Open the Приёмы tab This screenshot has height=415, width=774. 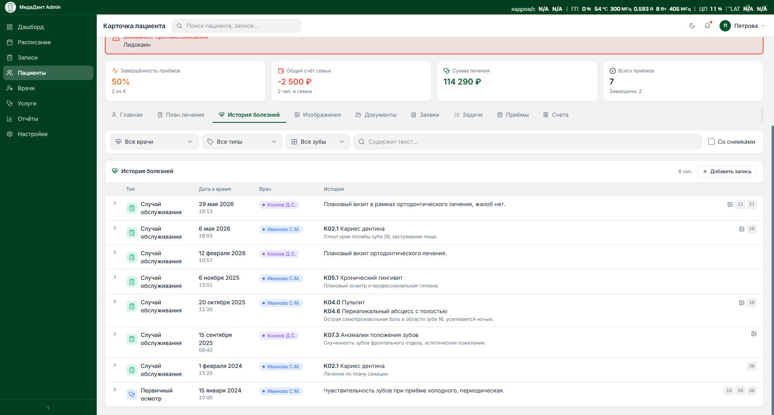point(513,115)
